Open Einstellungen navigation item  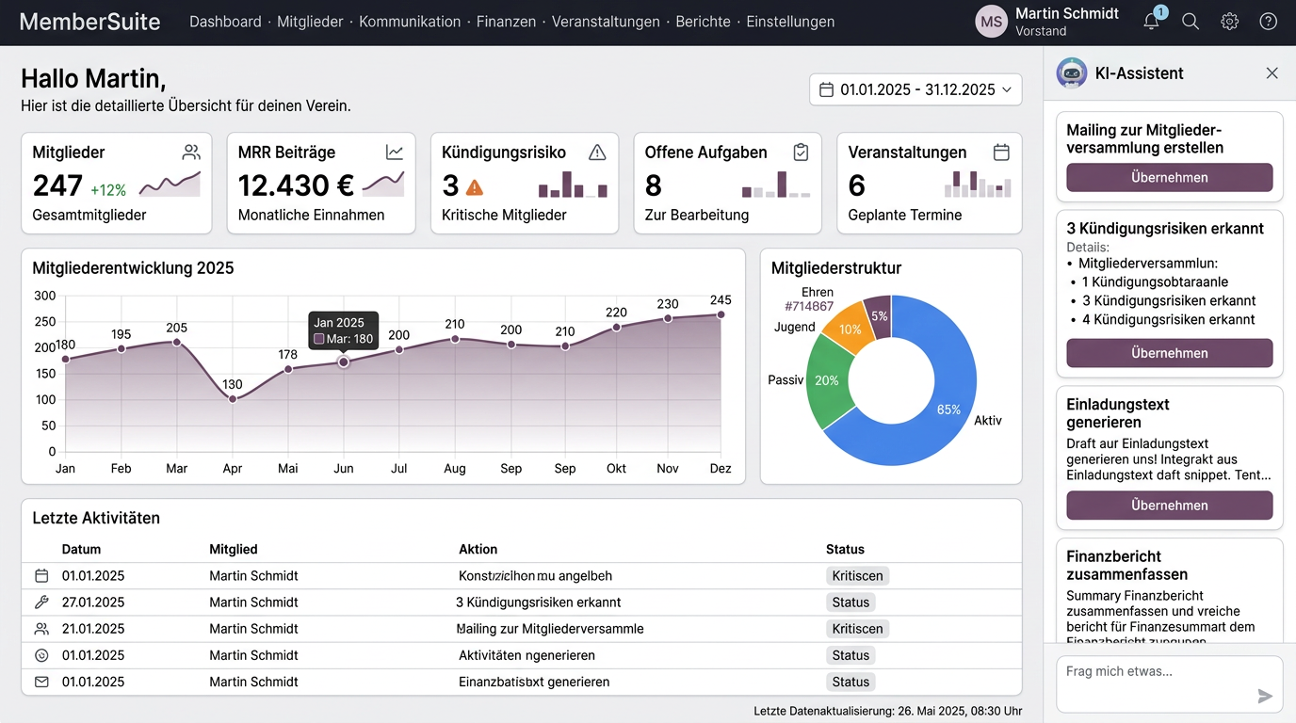pyautogui.click(x=790, y=22)
